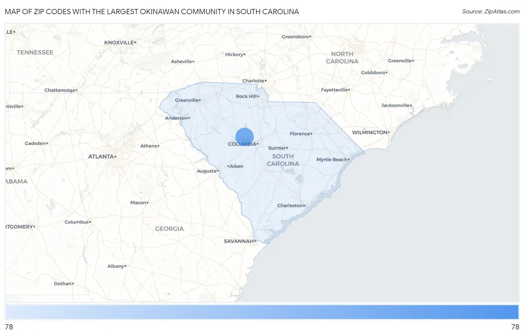The height and width of the screenshot is (335, 524).
Task: Click the KNOXVILLE city label
Action: pyautogui.click(x=119, y=42)
